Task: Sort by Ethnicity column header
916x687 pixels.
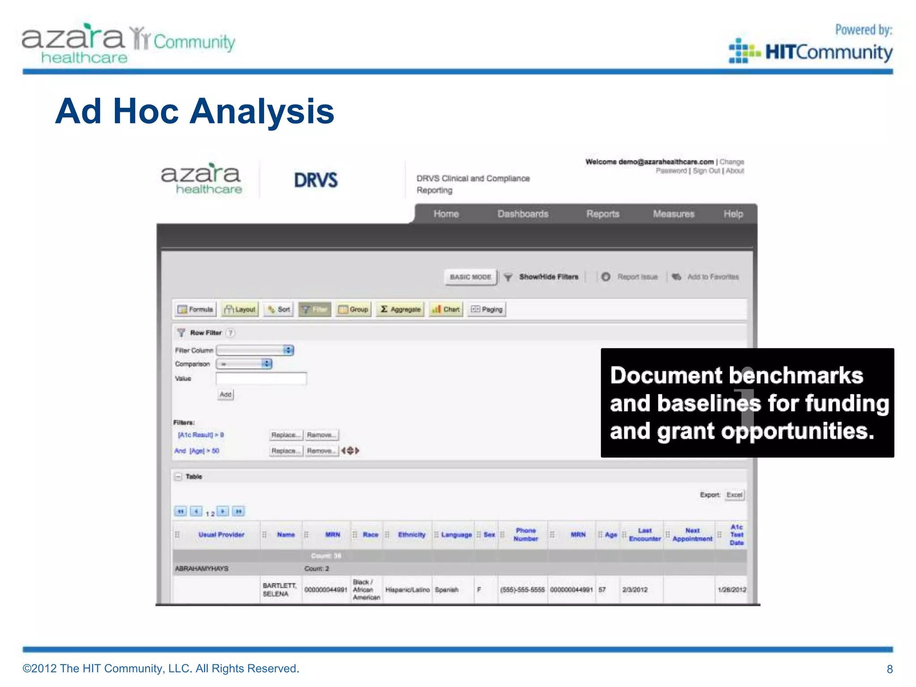Action: point(411,534)
